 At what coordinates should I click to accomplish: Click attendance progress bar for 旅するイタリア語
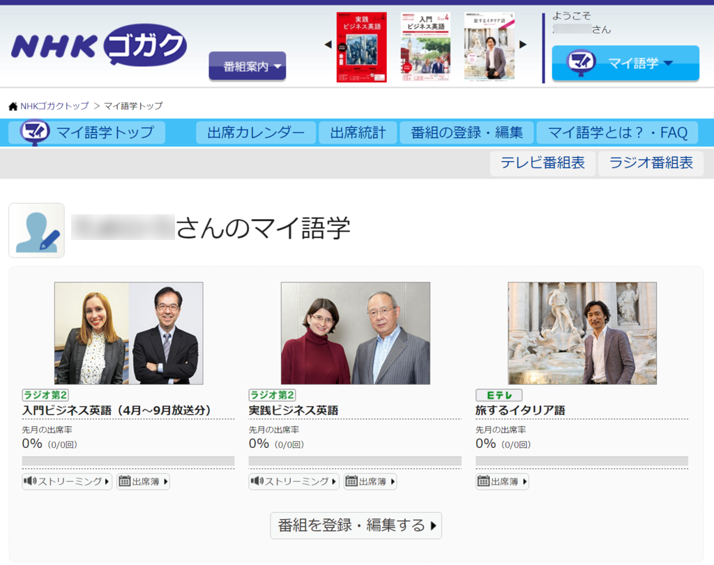tap(582, 460)
